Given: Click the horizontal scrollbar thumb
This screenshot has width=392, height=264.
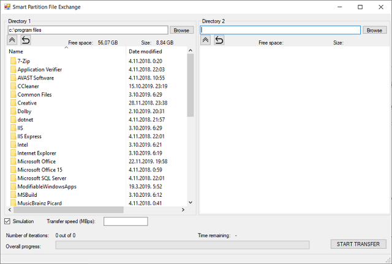Looking at the screenshot, I should [69, 210].
